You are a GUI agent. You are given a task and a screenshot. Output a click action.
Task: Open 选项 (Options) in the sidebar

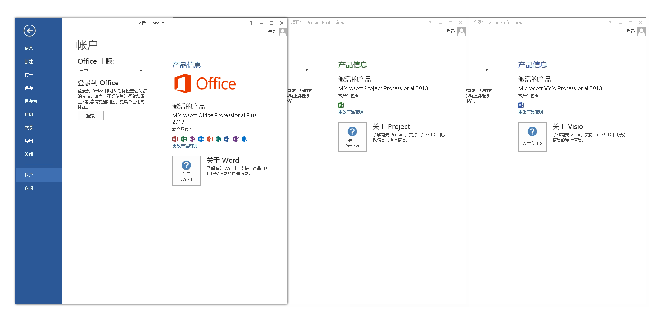39,188
